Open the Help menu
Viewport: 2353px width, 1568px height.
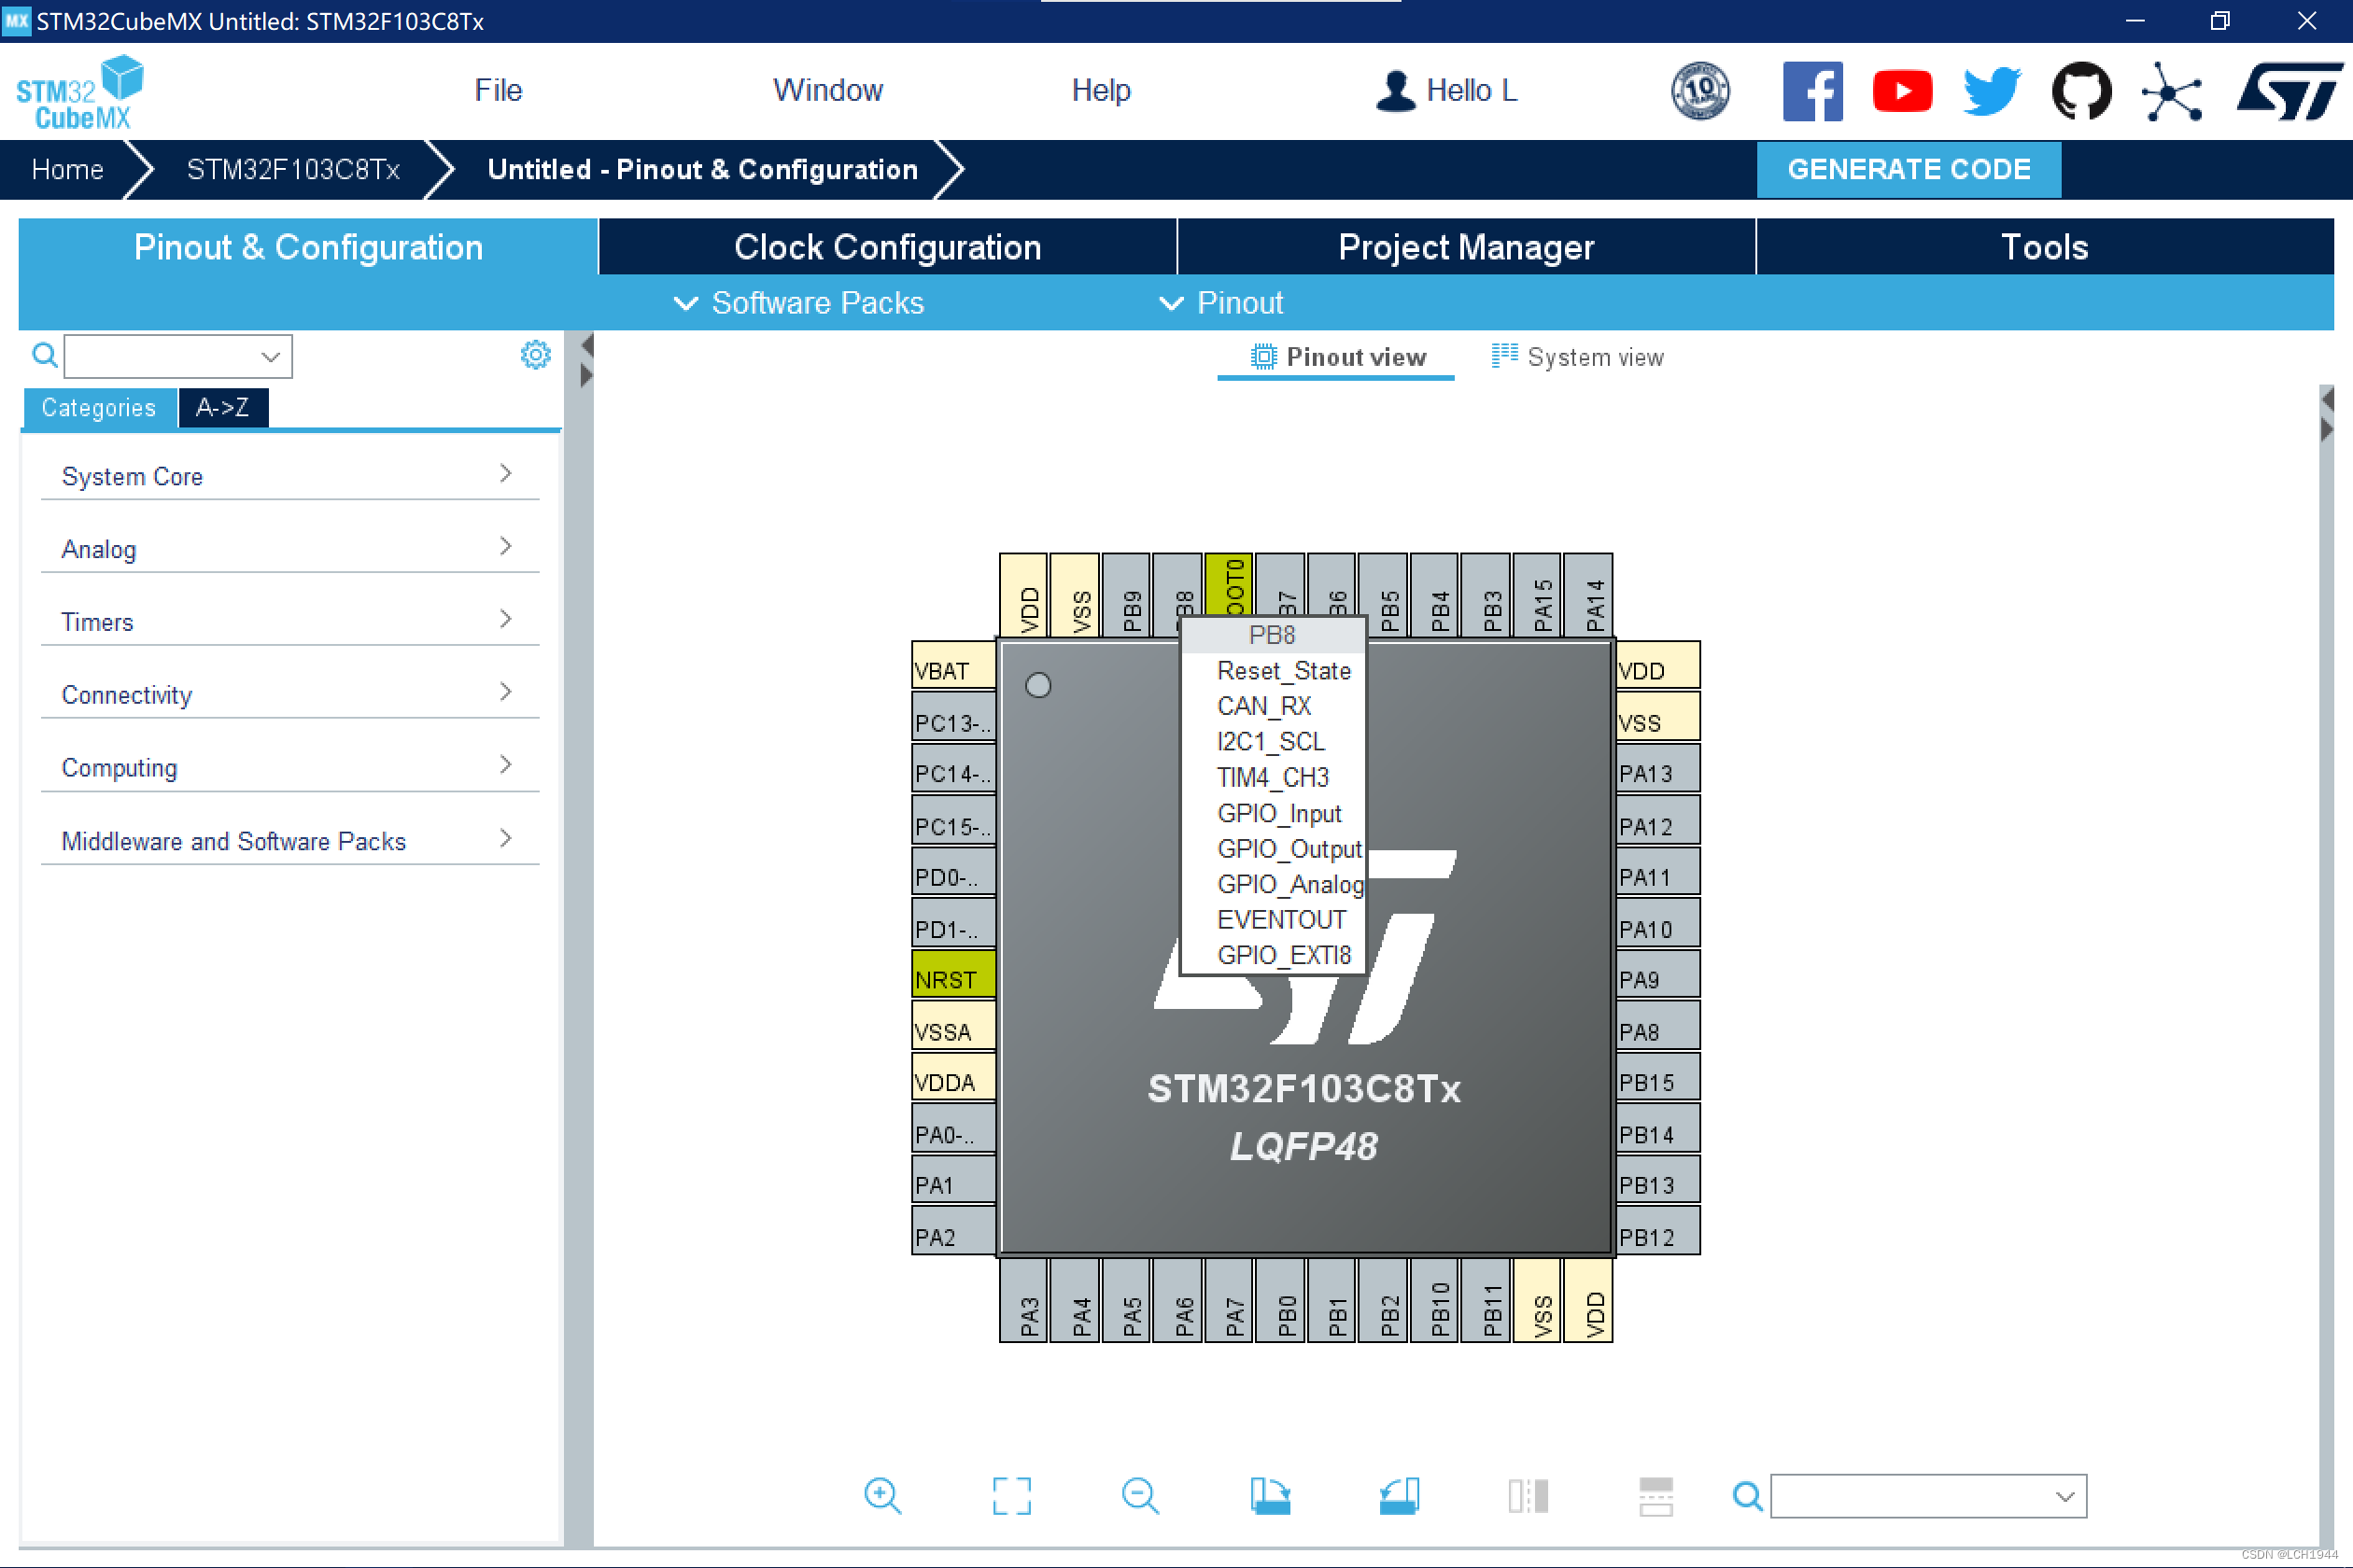pos(1101,90)
